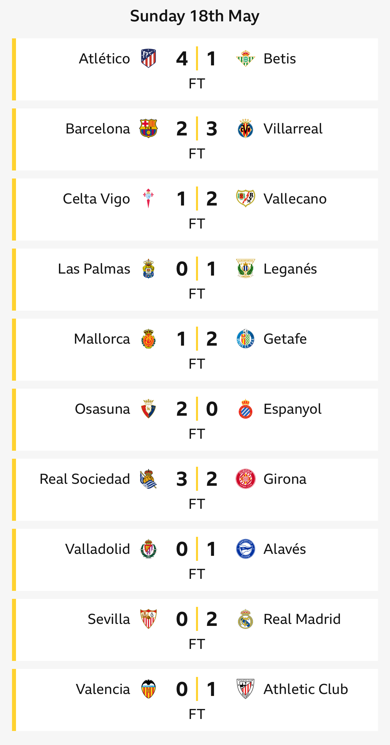This screenshot has height=745, width=390.
Task: Click the Valencia bat crest
Action: click(148, 689)
